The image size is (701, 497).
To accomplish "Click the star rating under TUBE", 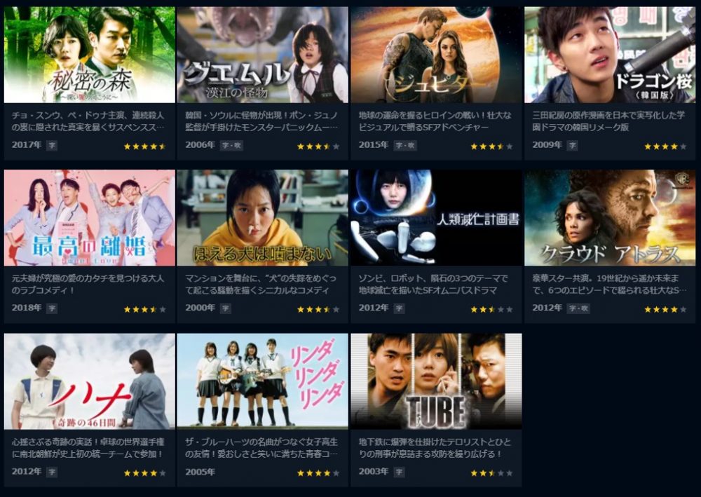I will click(492, 473).
